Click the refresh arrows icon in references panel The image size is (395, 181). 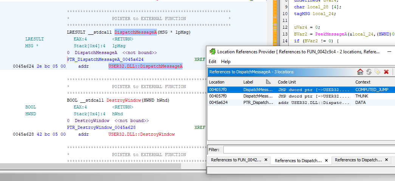369,72
